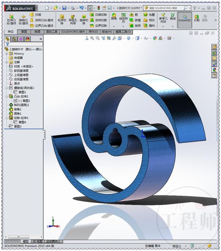Image resolution: width=221 pixels, height=251 pixels.
Task: Collapse the 螺旋线/涡状线1 feature node
Action: coord(7,88)
